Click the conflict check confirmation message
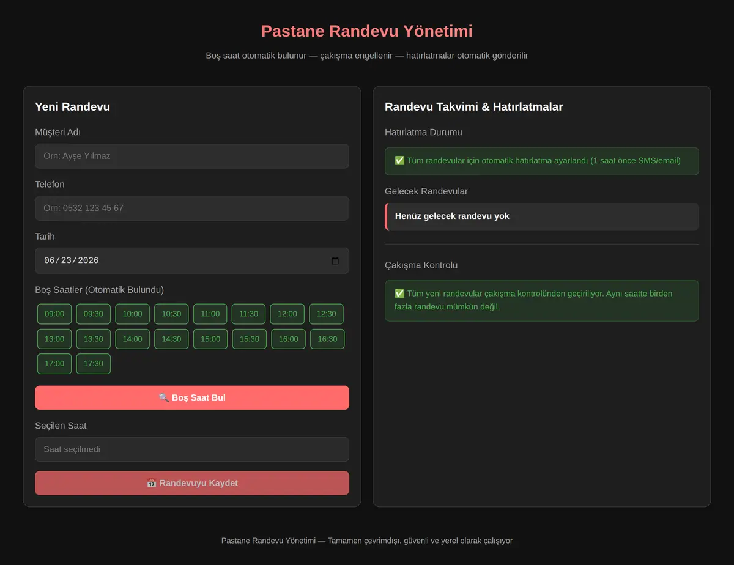734x565 pixels. [x=542, y=300]
